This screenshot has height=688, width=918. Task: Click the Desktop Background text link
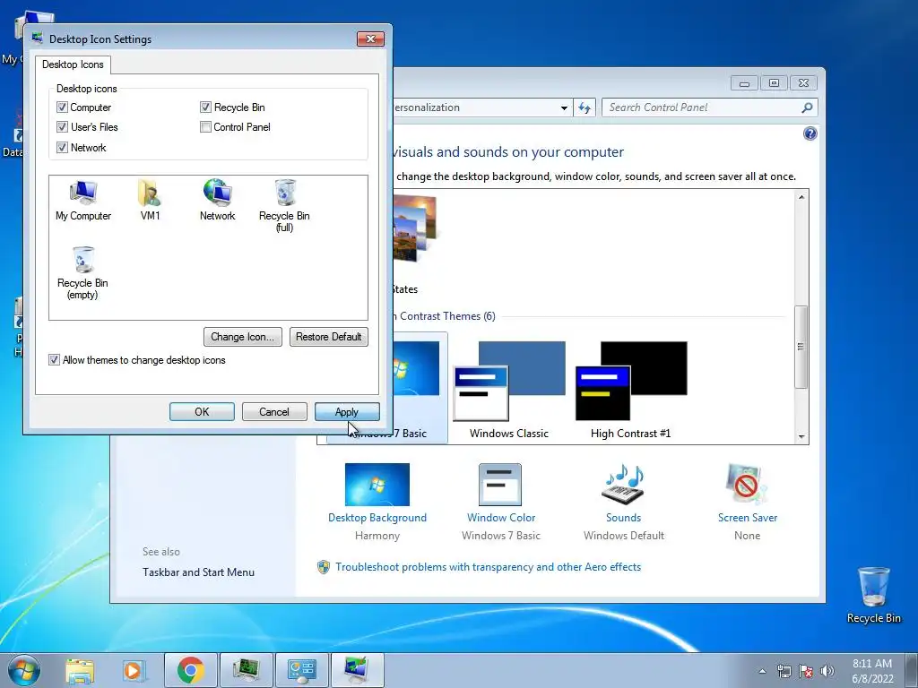pyautogui.click(x=377, y=518)
